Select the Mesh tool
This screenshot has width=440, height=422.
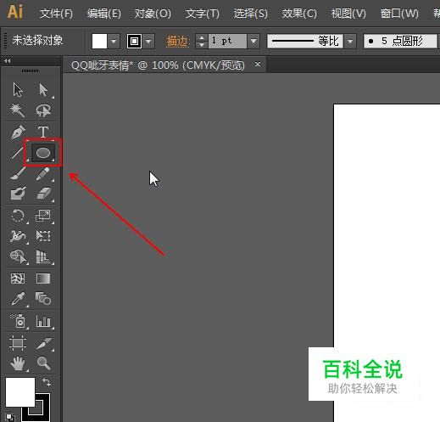(x=18, y=279)
